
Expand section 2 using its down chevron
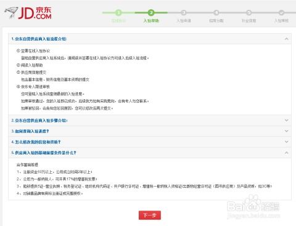click(x=286, y=121)
